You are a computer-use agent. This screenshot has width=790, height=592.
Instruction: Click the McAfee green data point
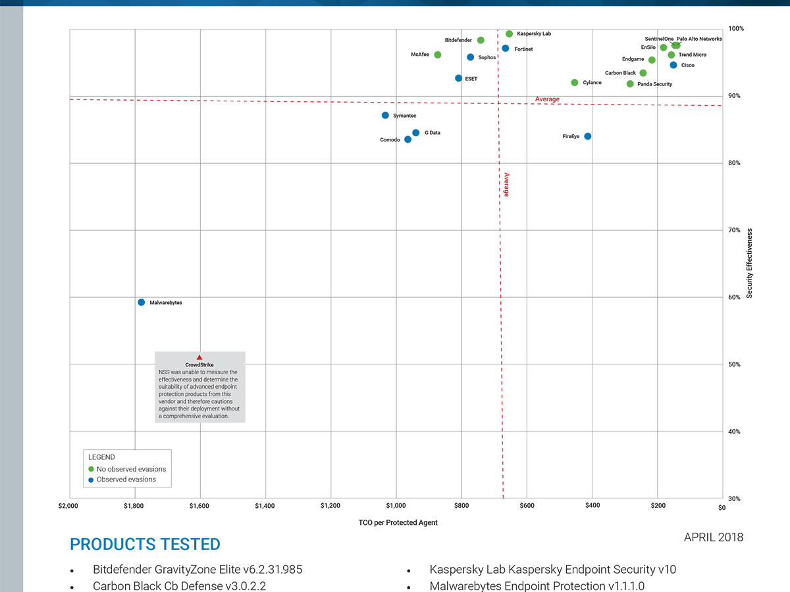pyautogui.click(x=437, y=55)
